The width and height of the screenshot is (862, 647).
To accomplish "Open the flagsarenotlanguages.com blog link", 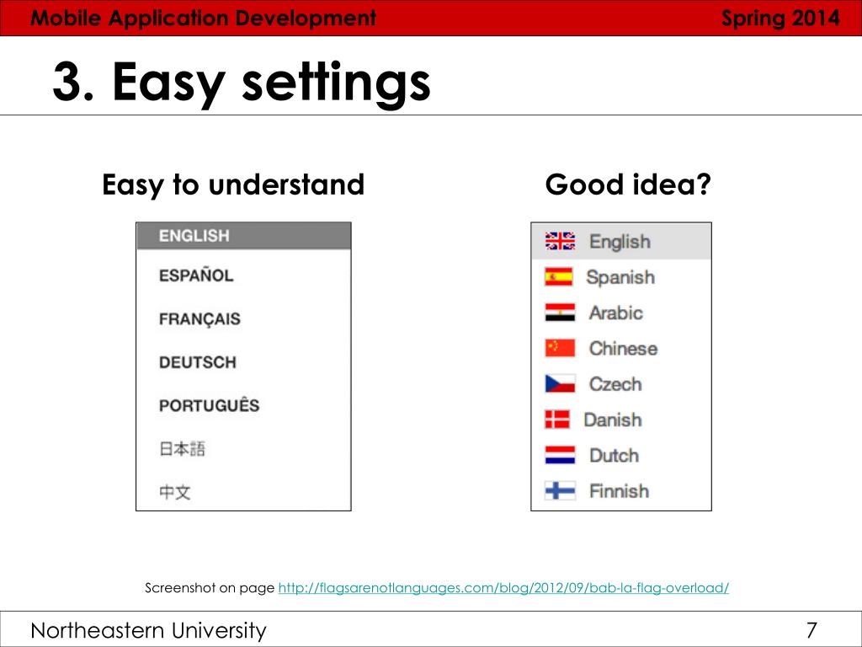I will [503, 587].
